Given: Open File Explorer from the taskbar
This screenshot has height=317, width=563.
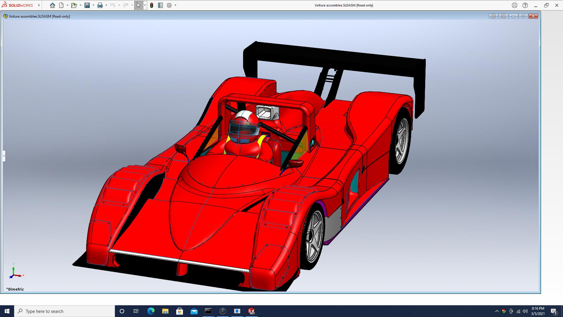Looking at the screenshot, I should tap(165, 311).
